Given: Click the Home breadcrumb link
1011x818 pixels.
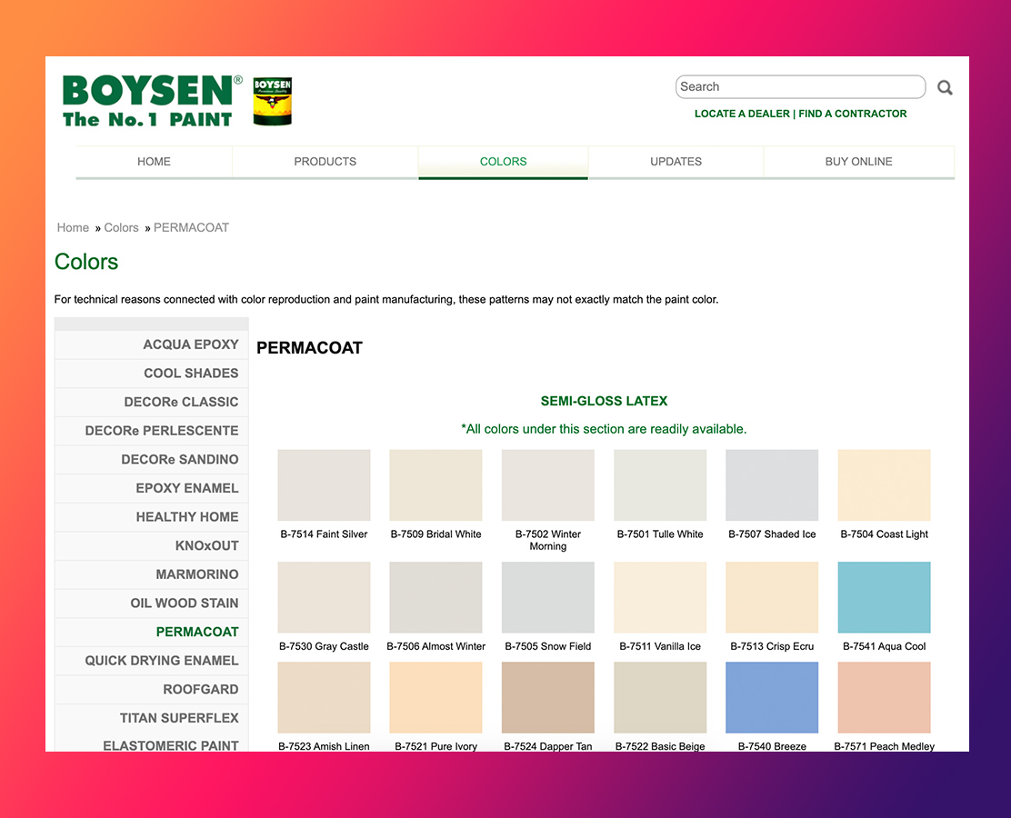Looking at the screenshot, I should pos(73,227).
